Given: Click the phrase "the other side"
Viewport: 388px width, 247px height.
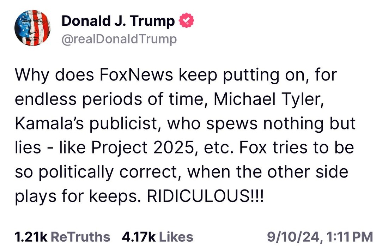Looking at the screenshot, I should (302, 171).
